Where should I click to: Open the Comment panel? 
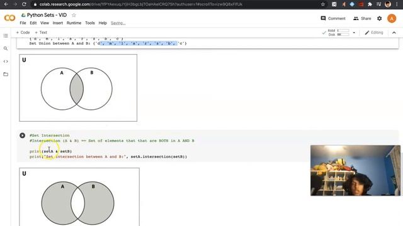(333, 18)
